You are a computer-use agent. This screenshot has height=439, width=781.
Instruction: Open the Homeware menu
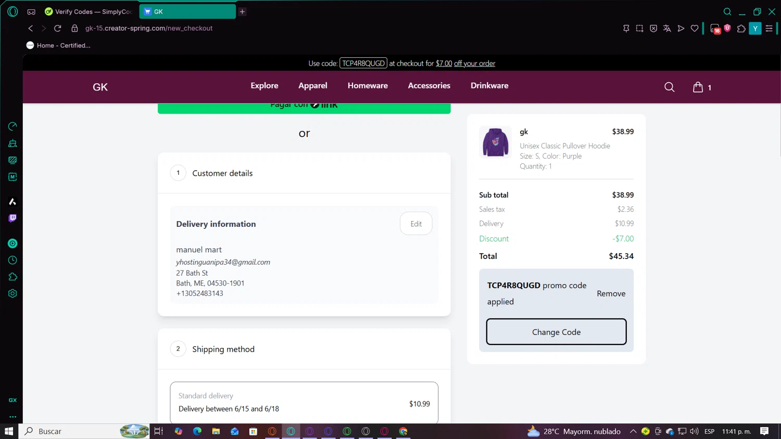tap(368, 86)
